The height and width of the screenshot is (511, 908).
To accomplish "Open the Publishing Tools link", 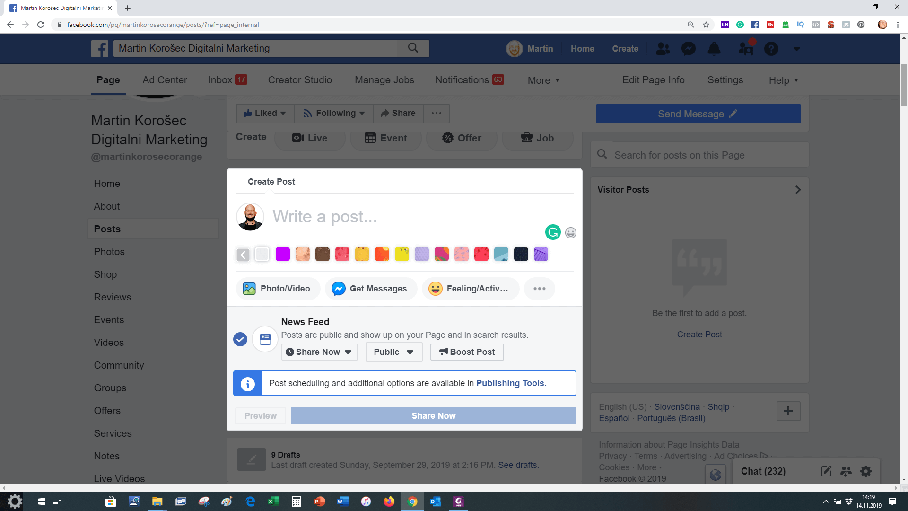I will (x=511, y=383).
